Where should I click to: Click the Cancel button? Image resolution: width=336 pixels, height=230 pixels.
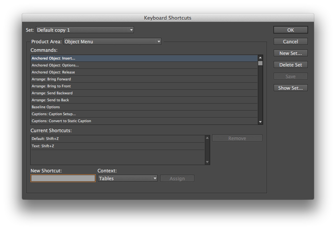pyautogui.click(x=291, y=41)
